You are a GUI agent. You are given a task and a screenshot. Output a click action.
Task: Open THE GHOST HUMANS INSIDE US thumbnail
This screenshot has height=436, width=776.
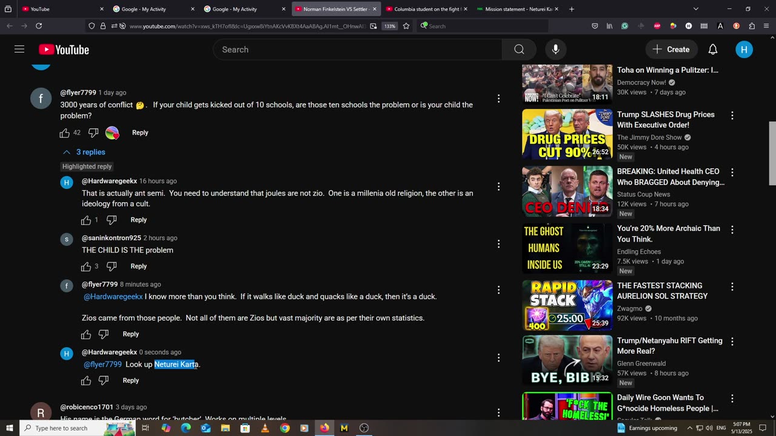(x=567, y=248)
